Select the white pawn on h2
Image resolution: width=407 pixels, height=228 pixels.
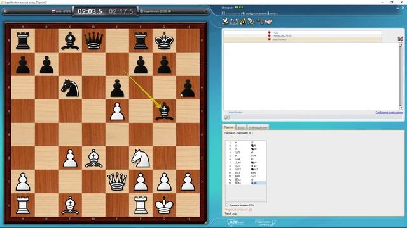click(188, 182)
